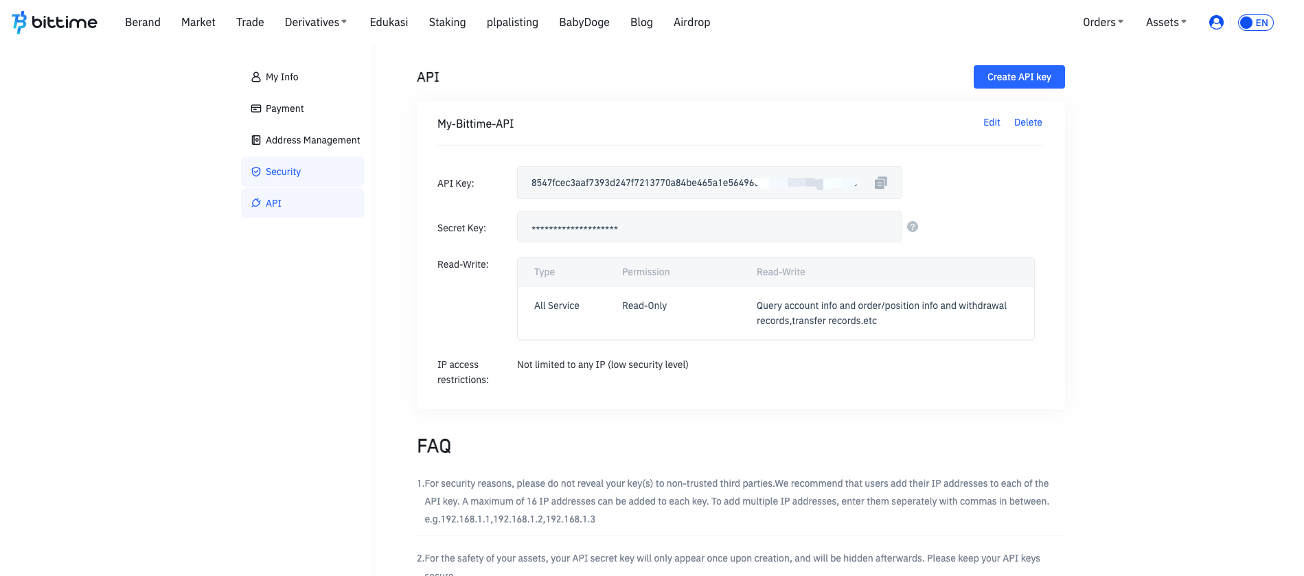Click the Secret Key help question mark
Viewport: 1304px width, 576px height.
tap(913, 227)
